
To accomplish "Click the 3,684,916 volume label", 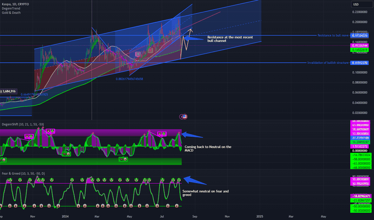I will coord(8,91).
